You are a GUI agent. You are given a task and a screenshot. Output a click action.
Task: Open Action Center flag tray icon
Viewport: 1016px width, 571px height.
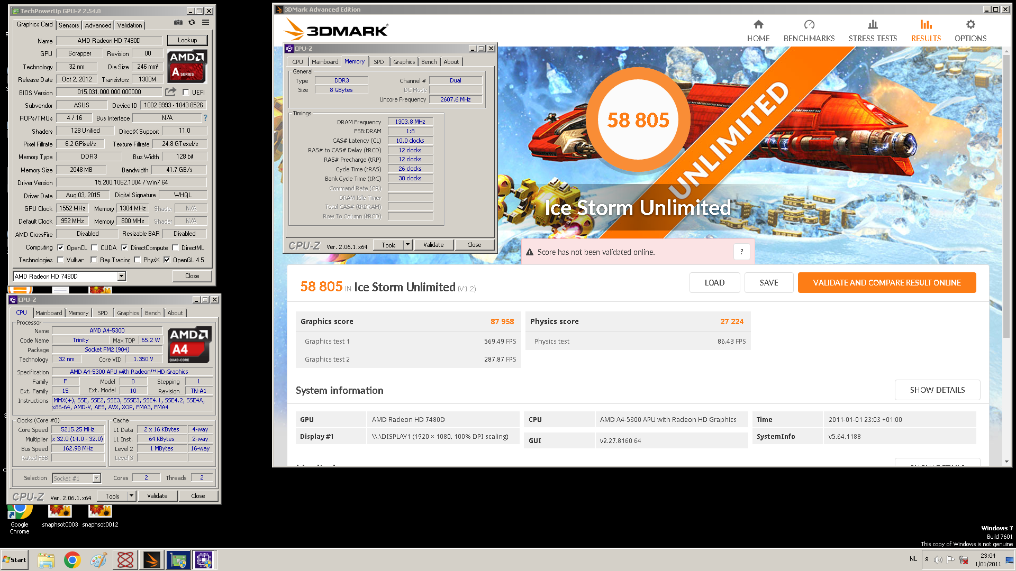point(951,559)
